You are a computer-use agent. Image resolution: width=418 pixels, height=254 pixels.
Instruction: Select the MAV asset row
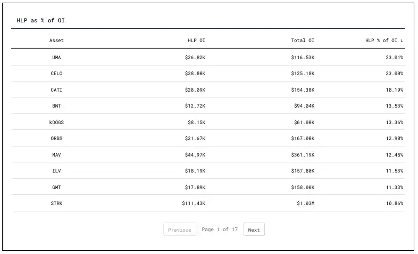coord(56,154)
